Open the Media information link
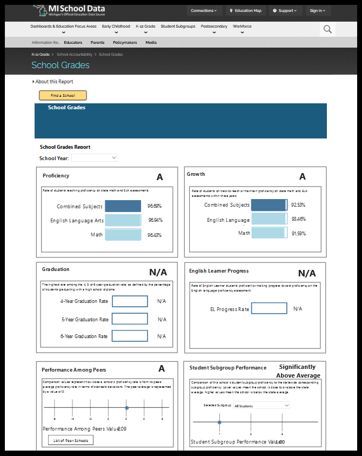The image size is (362, 456). pos(151,42)
